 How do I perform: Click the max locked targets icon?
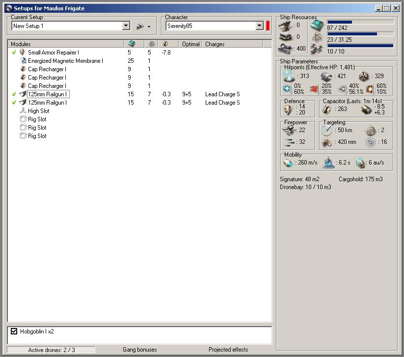tap(370, 131)
